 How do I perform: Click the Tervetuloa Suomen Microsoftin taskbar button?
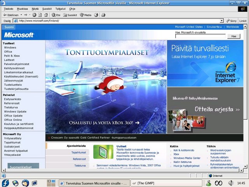point(94,183)
